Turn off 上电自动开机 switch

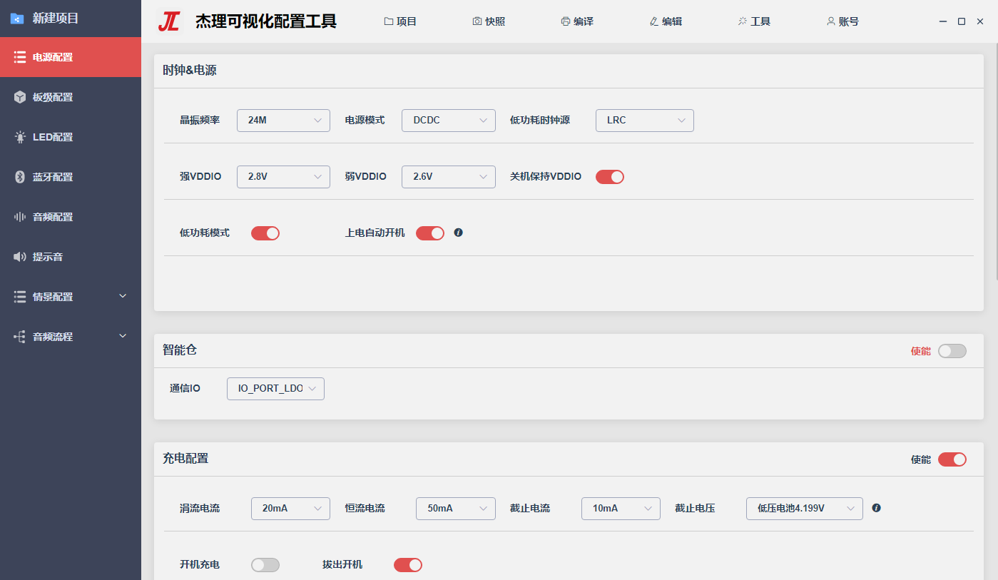[x=430, y=233]
